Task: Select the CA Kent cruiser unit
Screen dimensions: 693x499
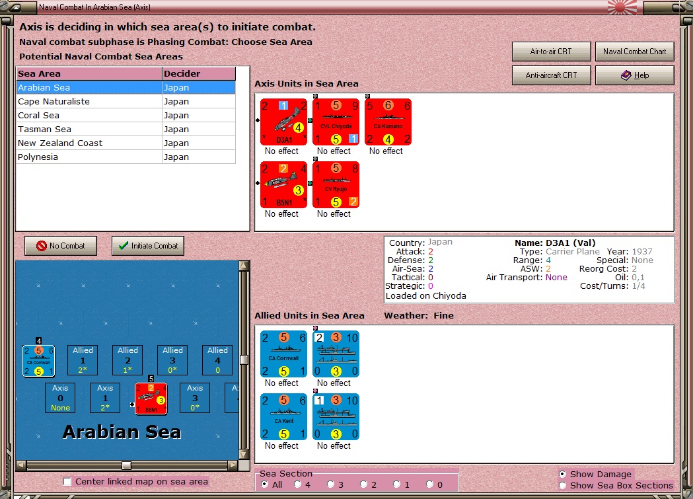Action: tap(283, 416)
